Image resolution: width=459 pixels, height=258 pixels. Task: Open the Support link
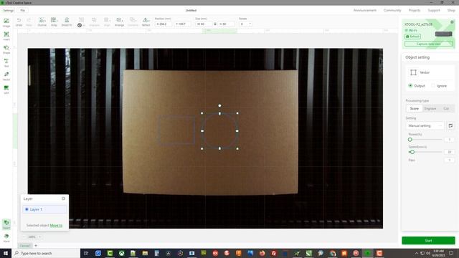(434, 10)
